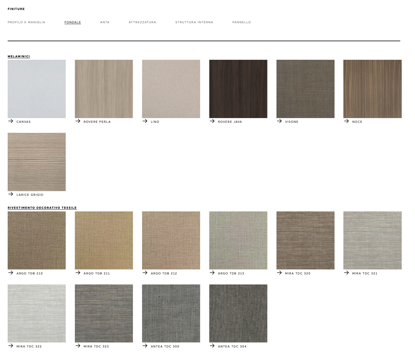Pick the Lino melamine swatch

pos(171,89)
